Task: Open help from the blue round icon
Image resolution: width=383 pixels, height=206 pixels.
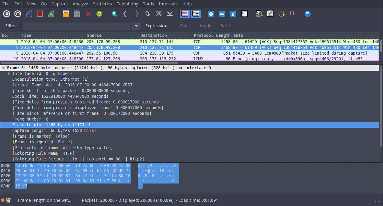Action: tap(307, 14)
